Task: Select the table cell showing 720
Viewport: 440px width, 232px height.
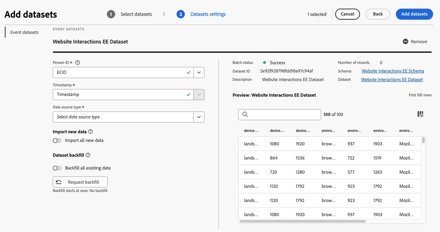Action: coord(274,172)
